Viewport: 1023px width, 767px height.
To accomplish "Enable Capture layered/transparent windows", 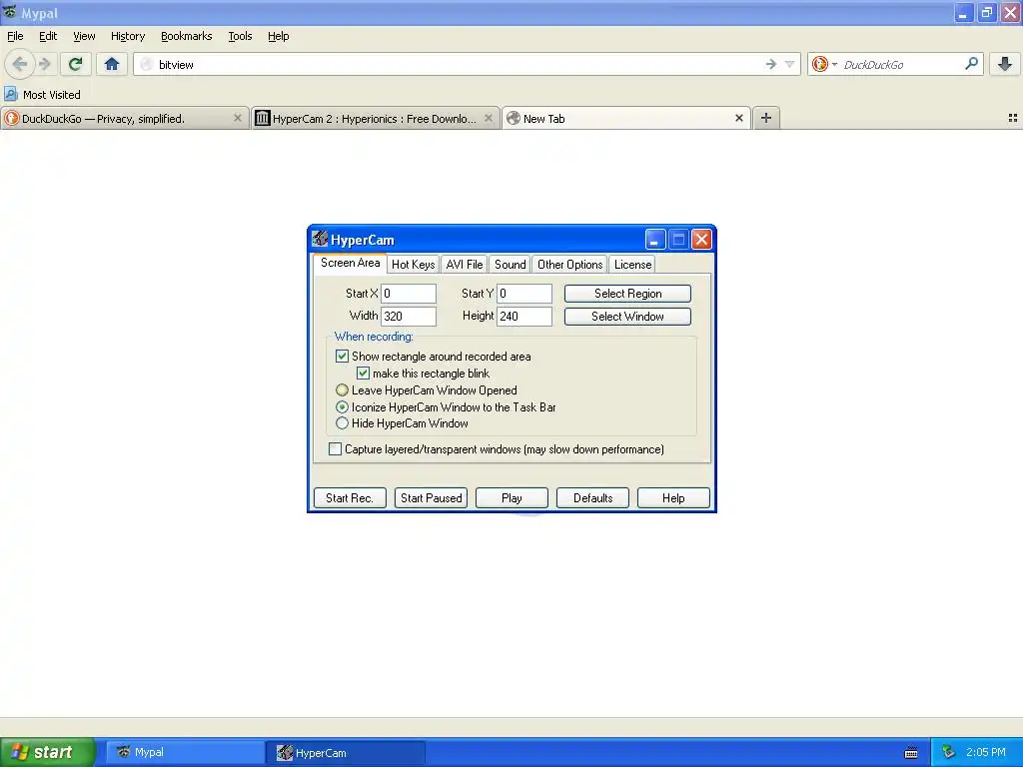I will click(x=335, y=448).
